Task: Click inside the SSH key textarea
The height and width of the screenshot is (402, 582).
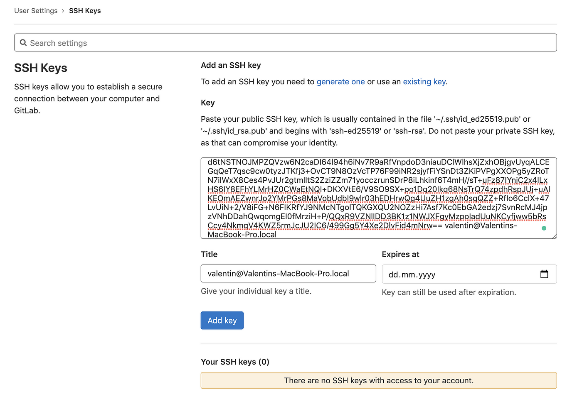Action: pos(379,198)
